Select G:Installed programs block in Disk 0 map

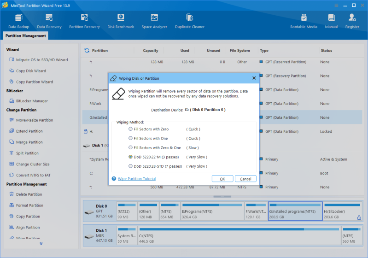295,211
